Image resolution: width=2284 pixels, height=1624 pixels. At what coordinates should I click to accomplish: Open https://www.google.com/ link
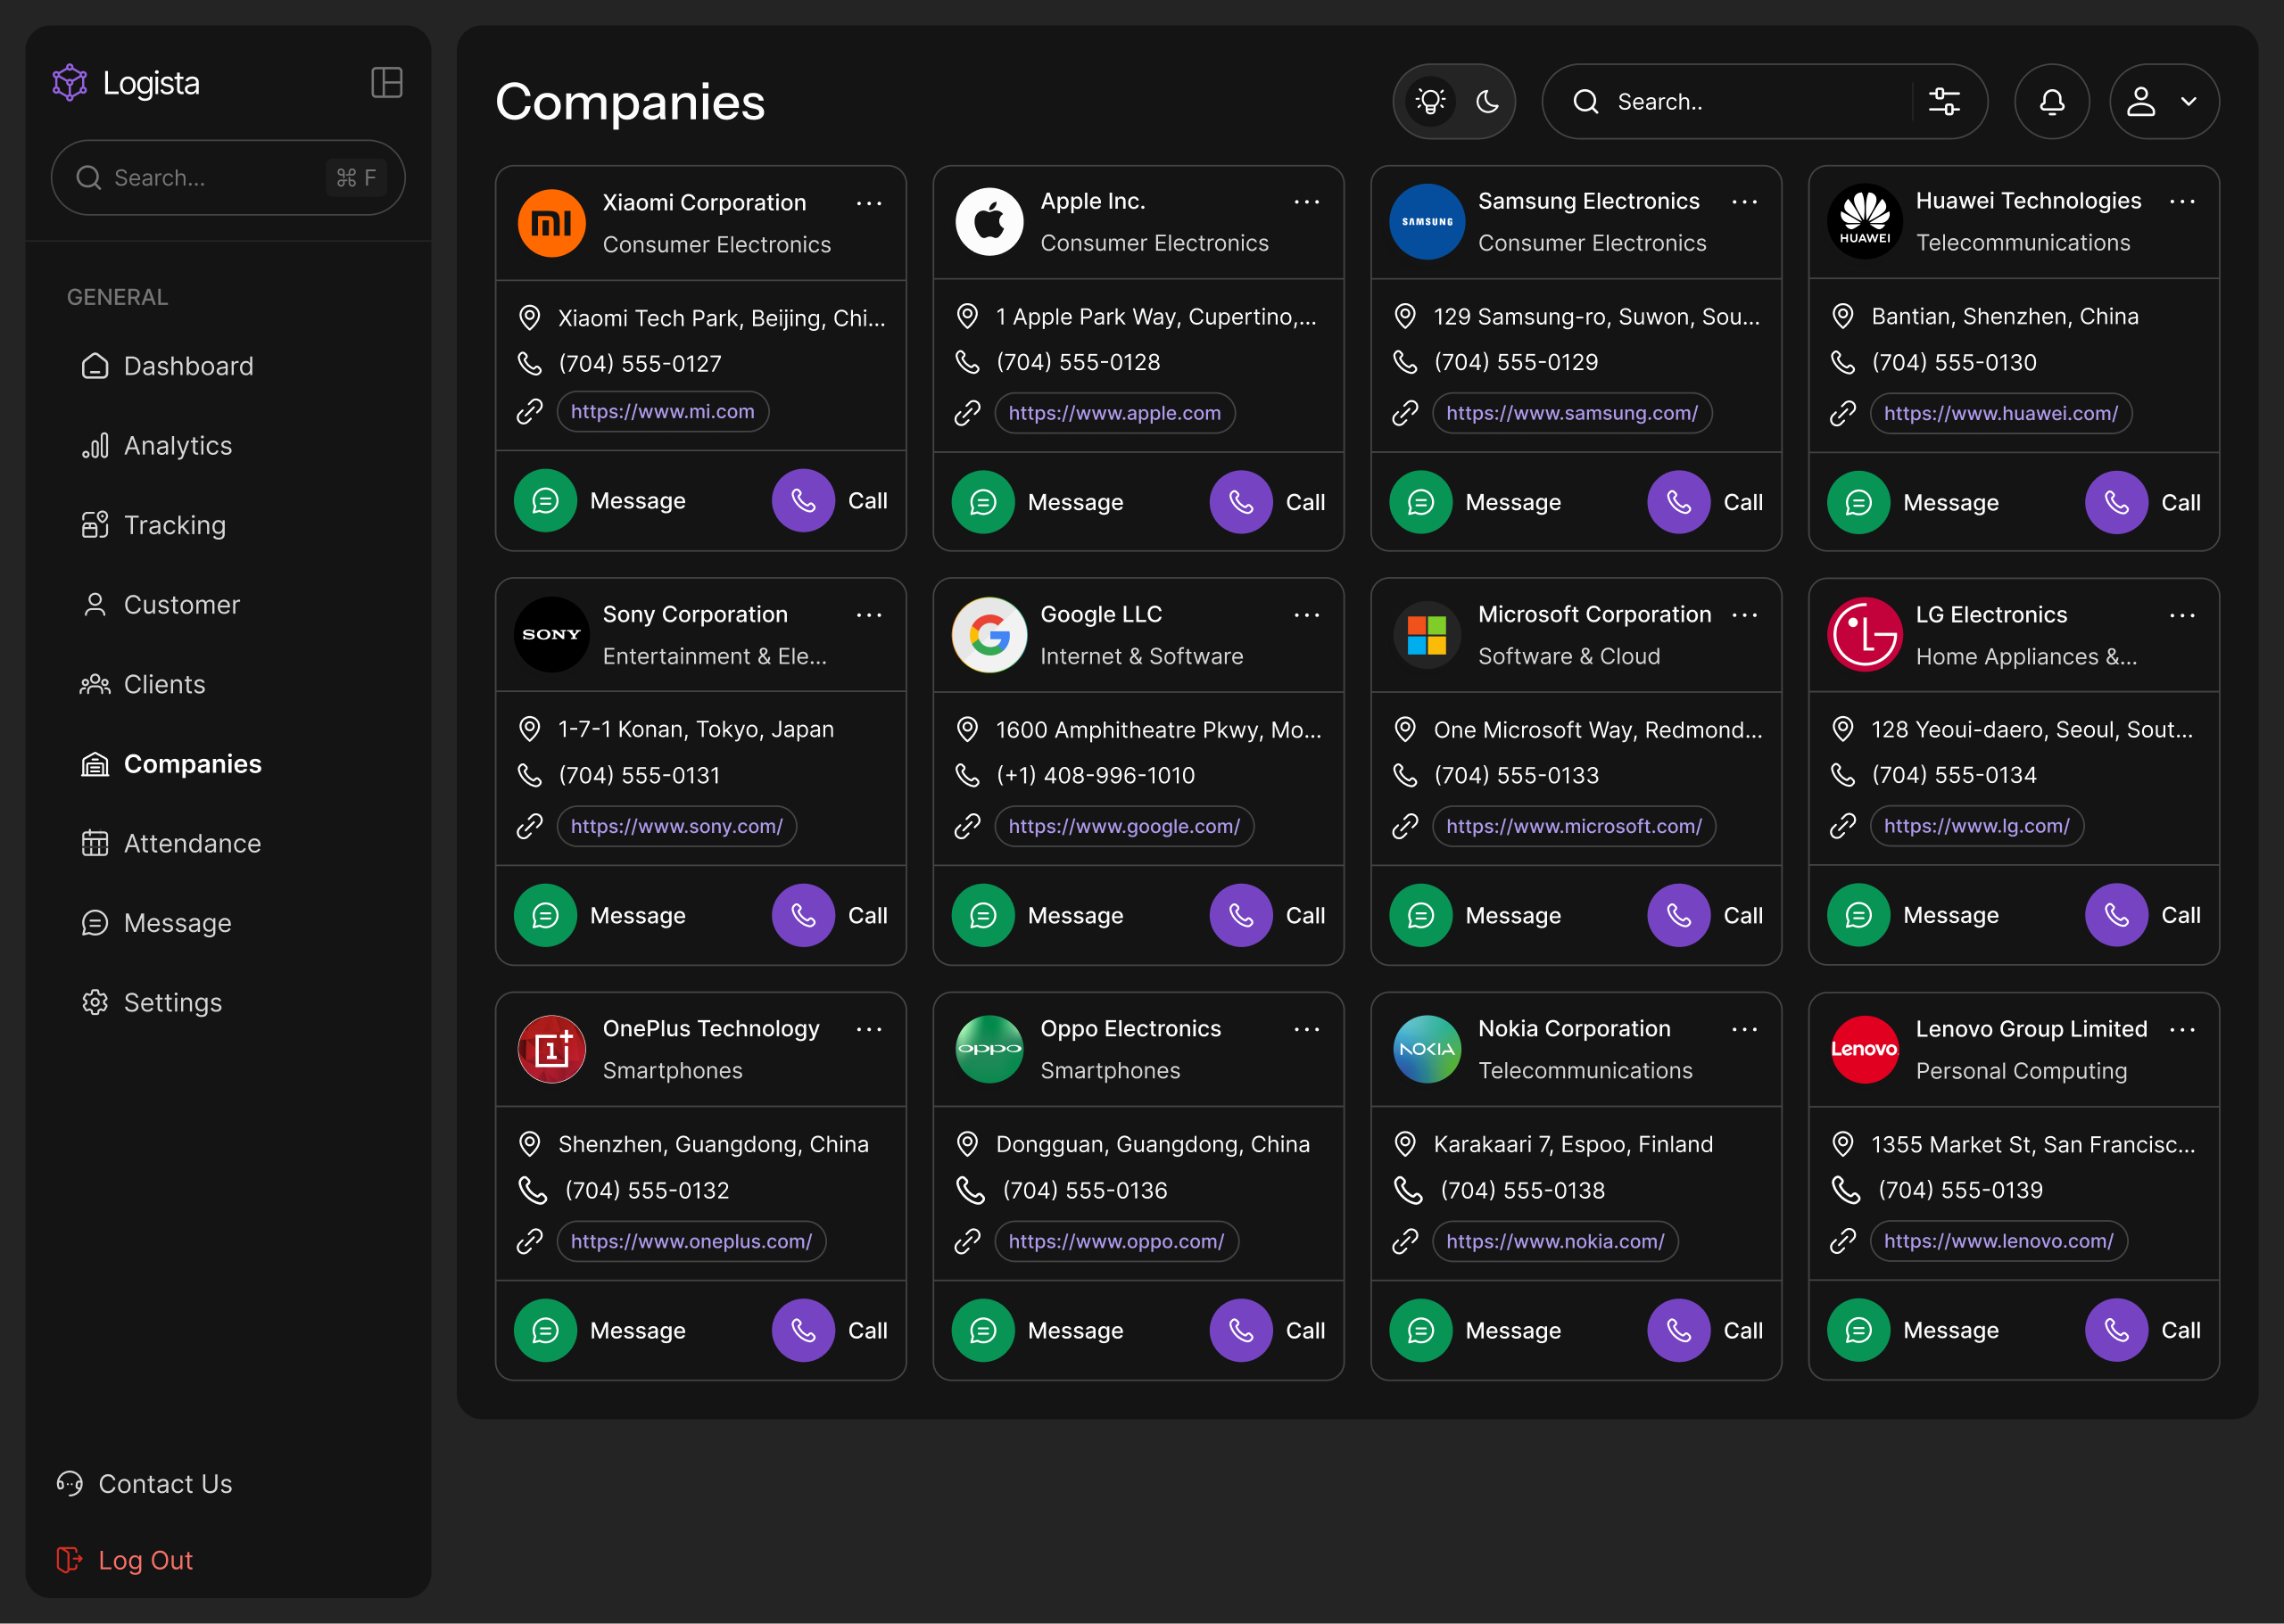(1123, 826)
